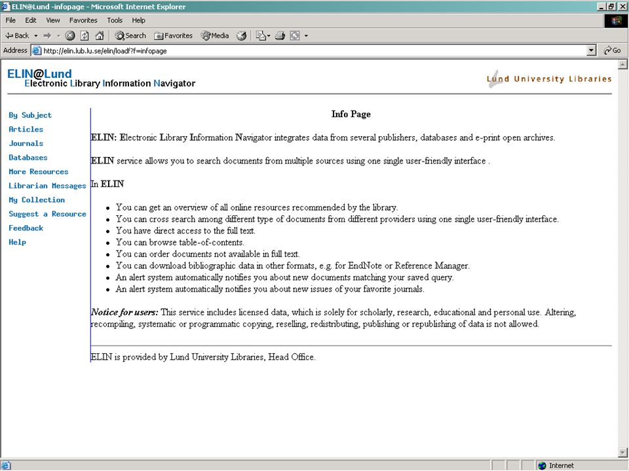Click the scrollbar up arrow
This screenshot has height=471, width=629.
pos(622,64)
